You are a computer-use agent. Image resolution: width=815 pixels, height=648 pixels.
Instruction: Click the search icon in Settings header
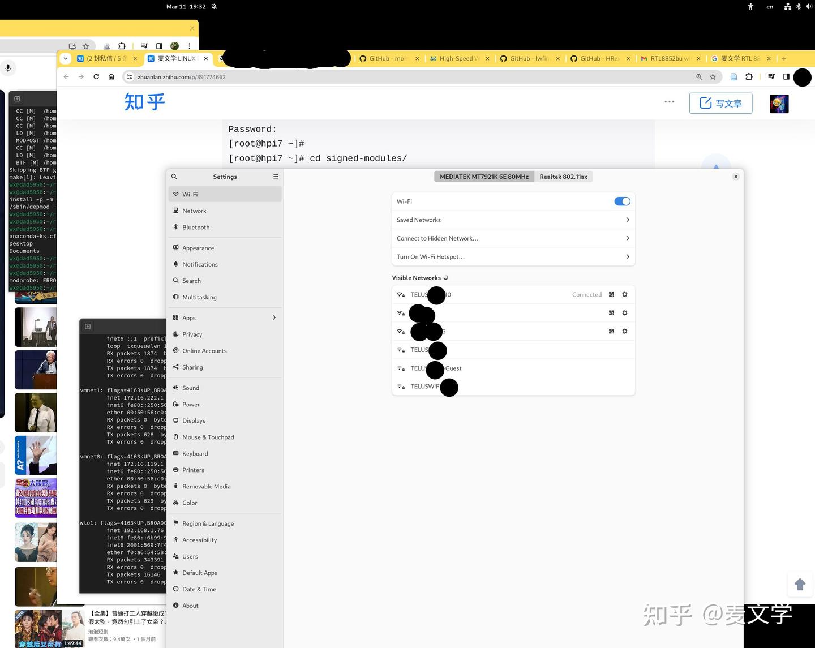174,177
